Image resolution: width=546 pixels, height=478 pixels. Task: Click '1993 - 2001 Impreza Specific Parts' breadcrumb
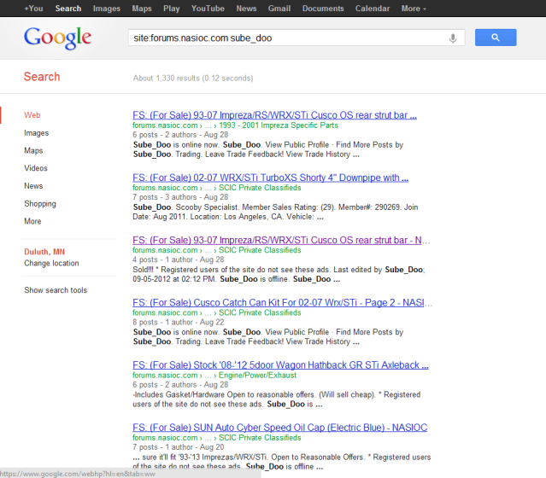tap(279, 125)
